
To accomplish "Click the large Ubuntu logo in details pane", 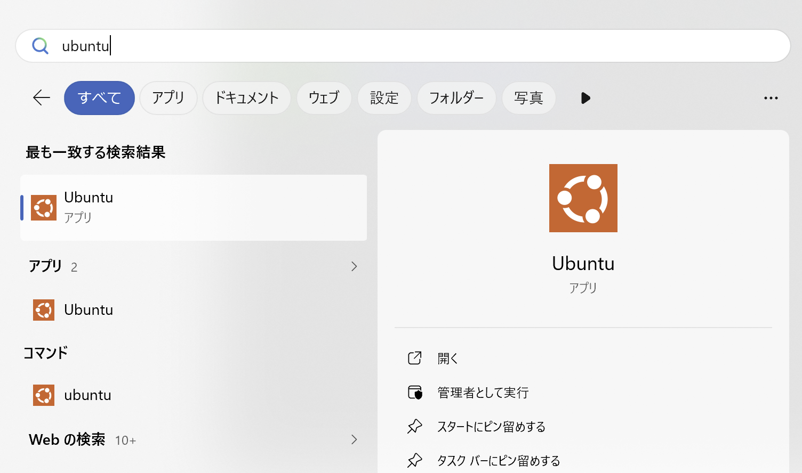I will click(x=583, y=198).
